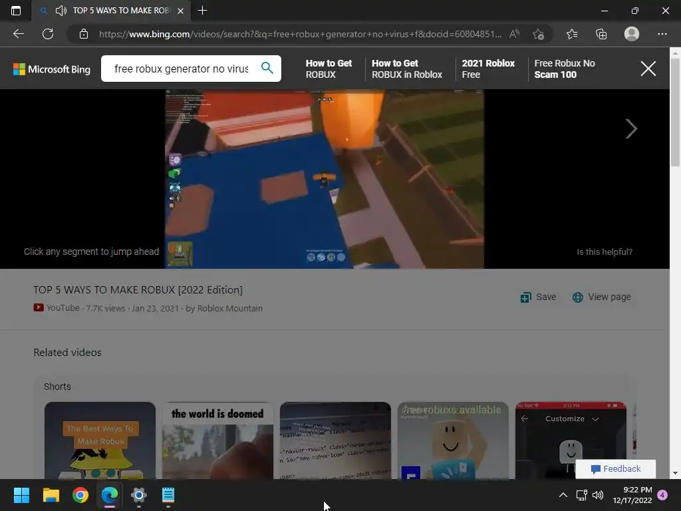This screenshot has width=681, height=511.
Task: Open the Favorites list icon
Action: tap(571, 34)
